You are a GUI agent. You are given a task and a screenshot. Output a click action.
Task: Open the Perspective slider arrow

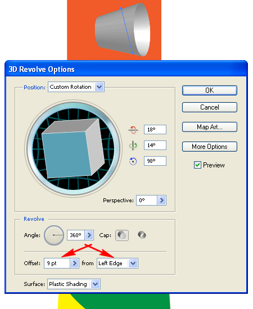click(x=161, y=201)
